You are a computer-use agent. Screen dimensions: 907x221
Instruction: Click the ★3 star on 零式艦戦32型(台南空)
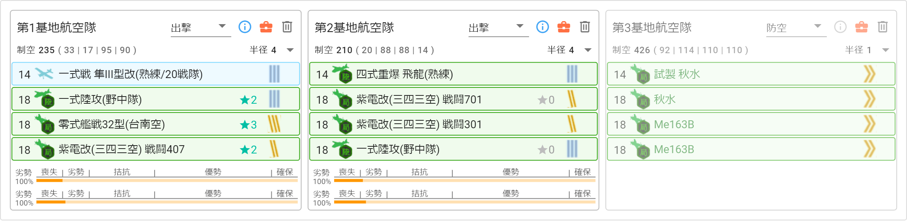coord(248,124)
